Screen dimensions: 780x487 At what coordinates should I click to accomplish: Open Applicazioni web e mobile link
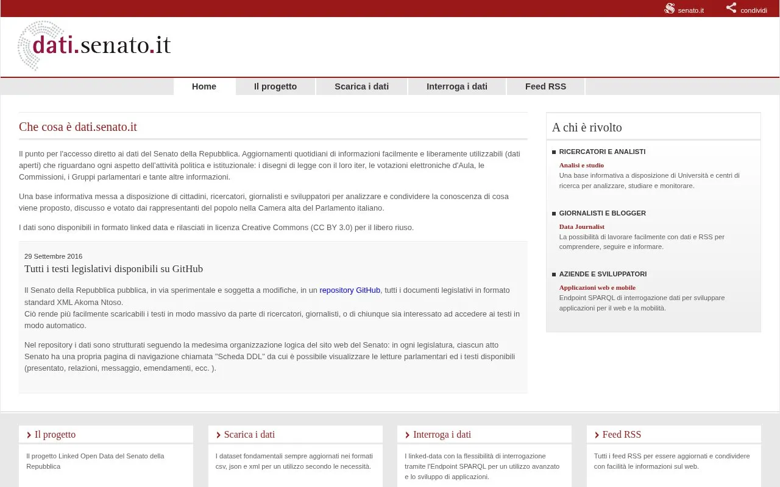pos(597,287)
